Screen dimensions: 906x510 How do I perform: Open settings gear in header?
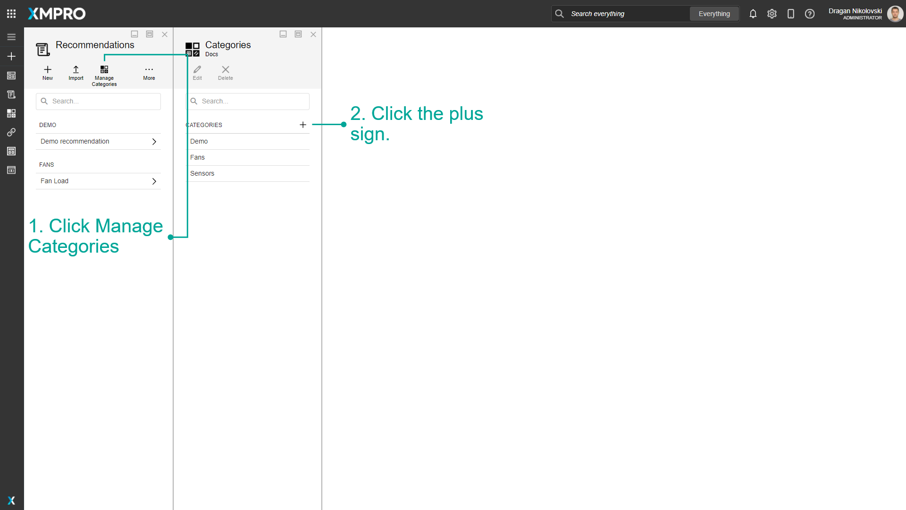click(x=772, y=14)
